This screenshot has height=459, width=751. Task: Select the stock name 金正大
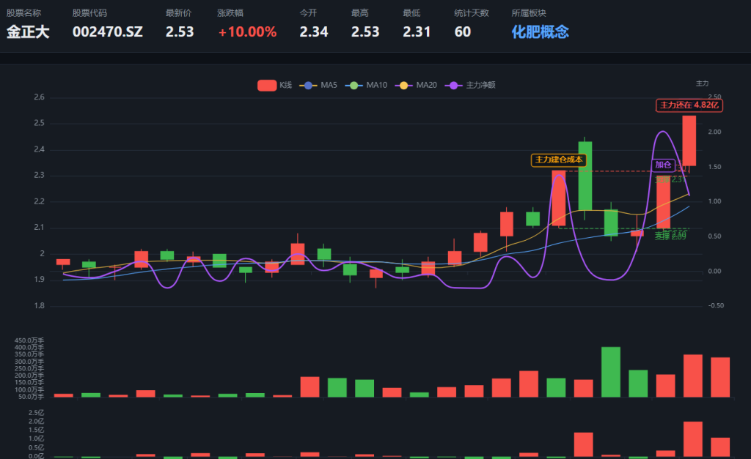(28, 32)
